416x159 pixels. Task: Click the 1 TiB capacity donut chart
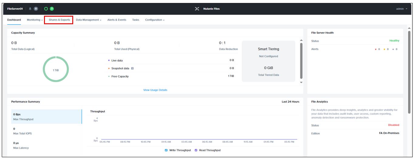(56, 69)
